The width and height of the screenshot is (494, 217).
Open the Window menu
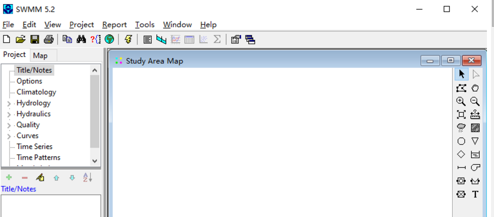pyautogui.click(x=178, y=24)
